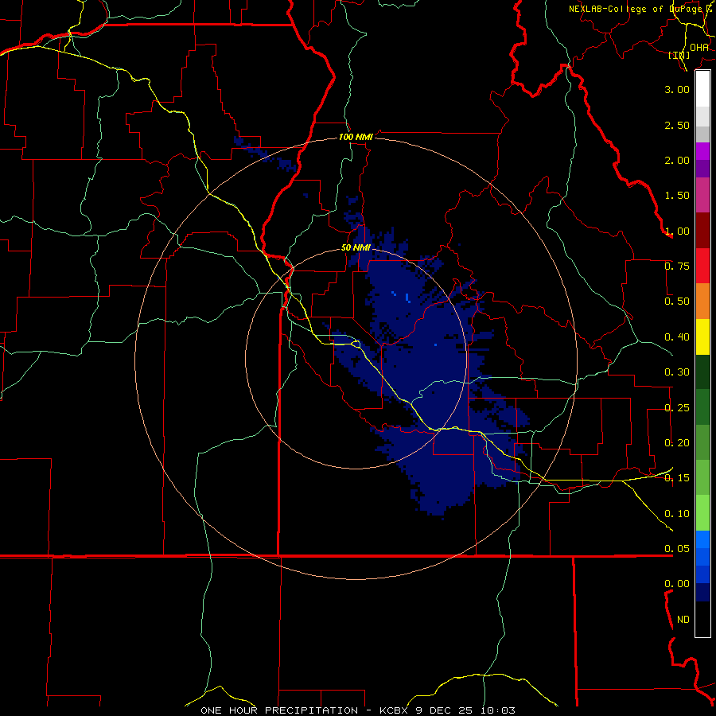This screenshot has width=716, height=716.
Task: Click the NEXLAB-College of DuPage credit text
Action: [x=640, y=9]
